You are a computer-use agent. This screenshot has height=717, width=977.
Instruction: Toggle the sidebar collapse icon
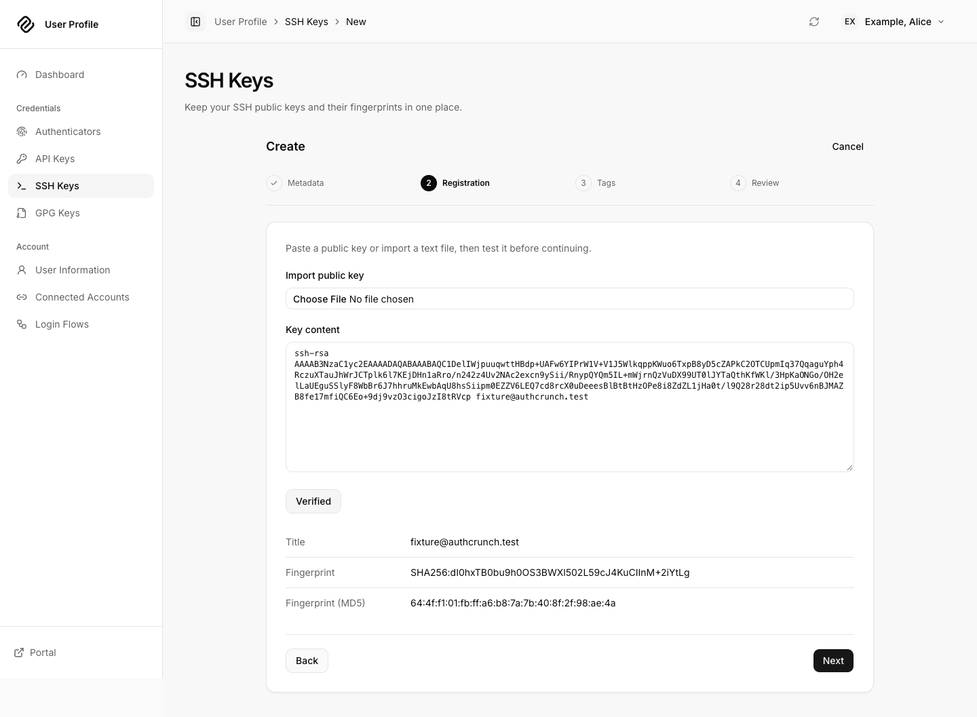tap(195, 22)
